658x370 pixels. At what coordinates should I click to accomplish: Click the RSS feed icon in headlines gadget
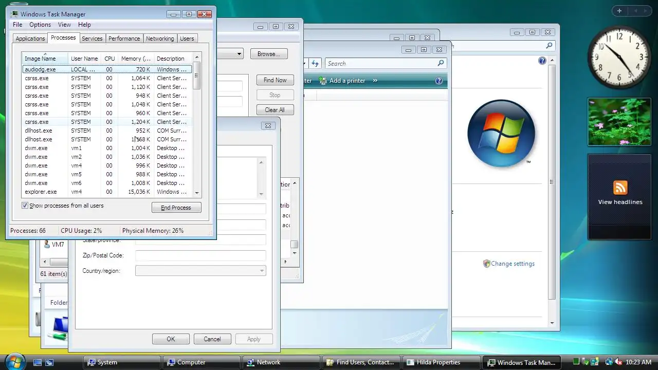click(x=620, y=188)
